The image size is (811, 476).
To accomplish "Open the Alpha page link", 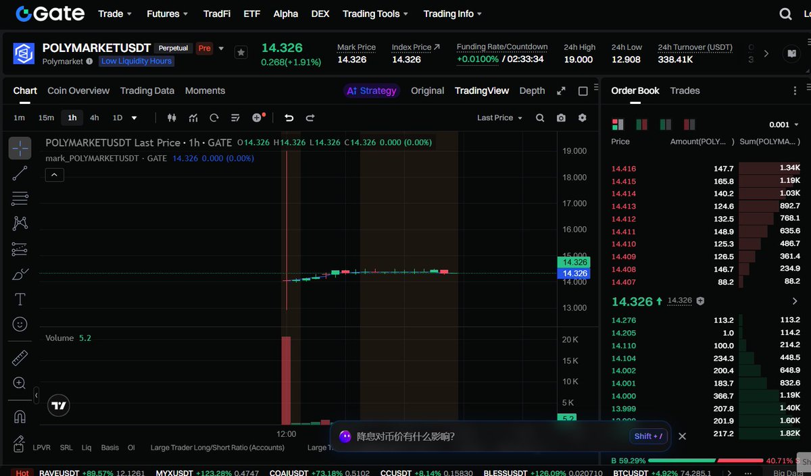I will [x=286, y=14].
